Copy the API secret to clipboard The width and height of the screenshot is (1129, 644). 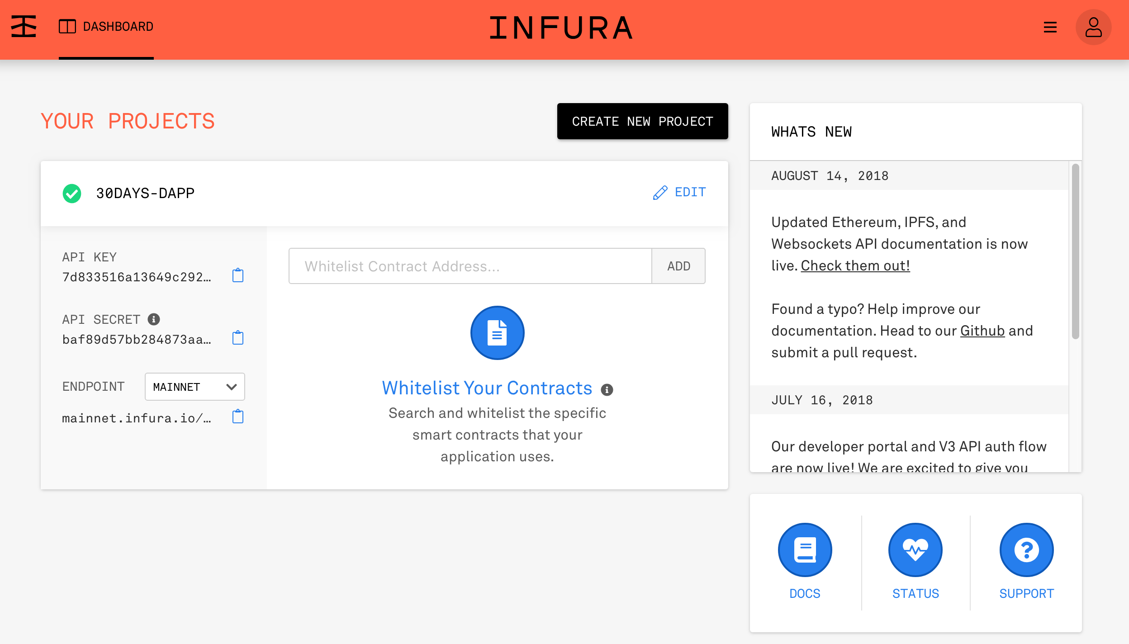tap(238, 338)
